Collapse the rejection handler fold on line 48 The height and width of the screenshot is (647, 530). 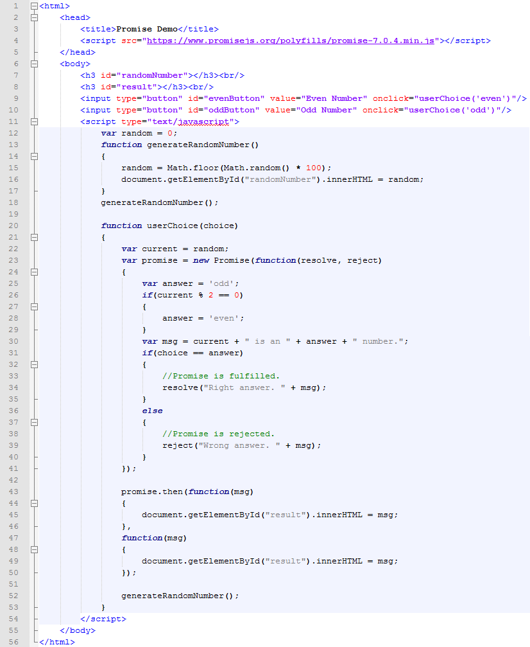[x=34, y=549]
